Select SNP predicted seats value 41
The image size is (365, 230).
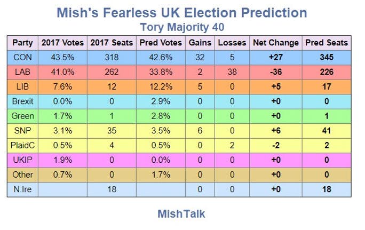(327, 131)
